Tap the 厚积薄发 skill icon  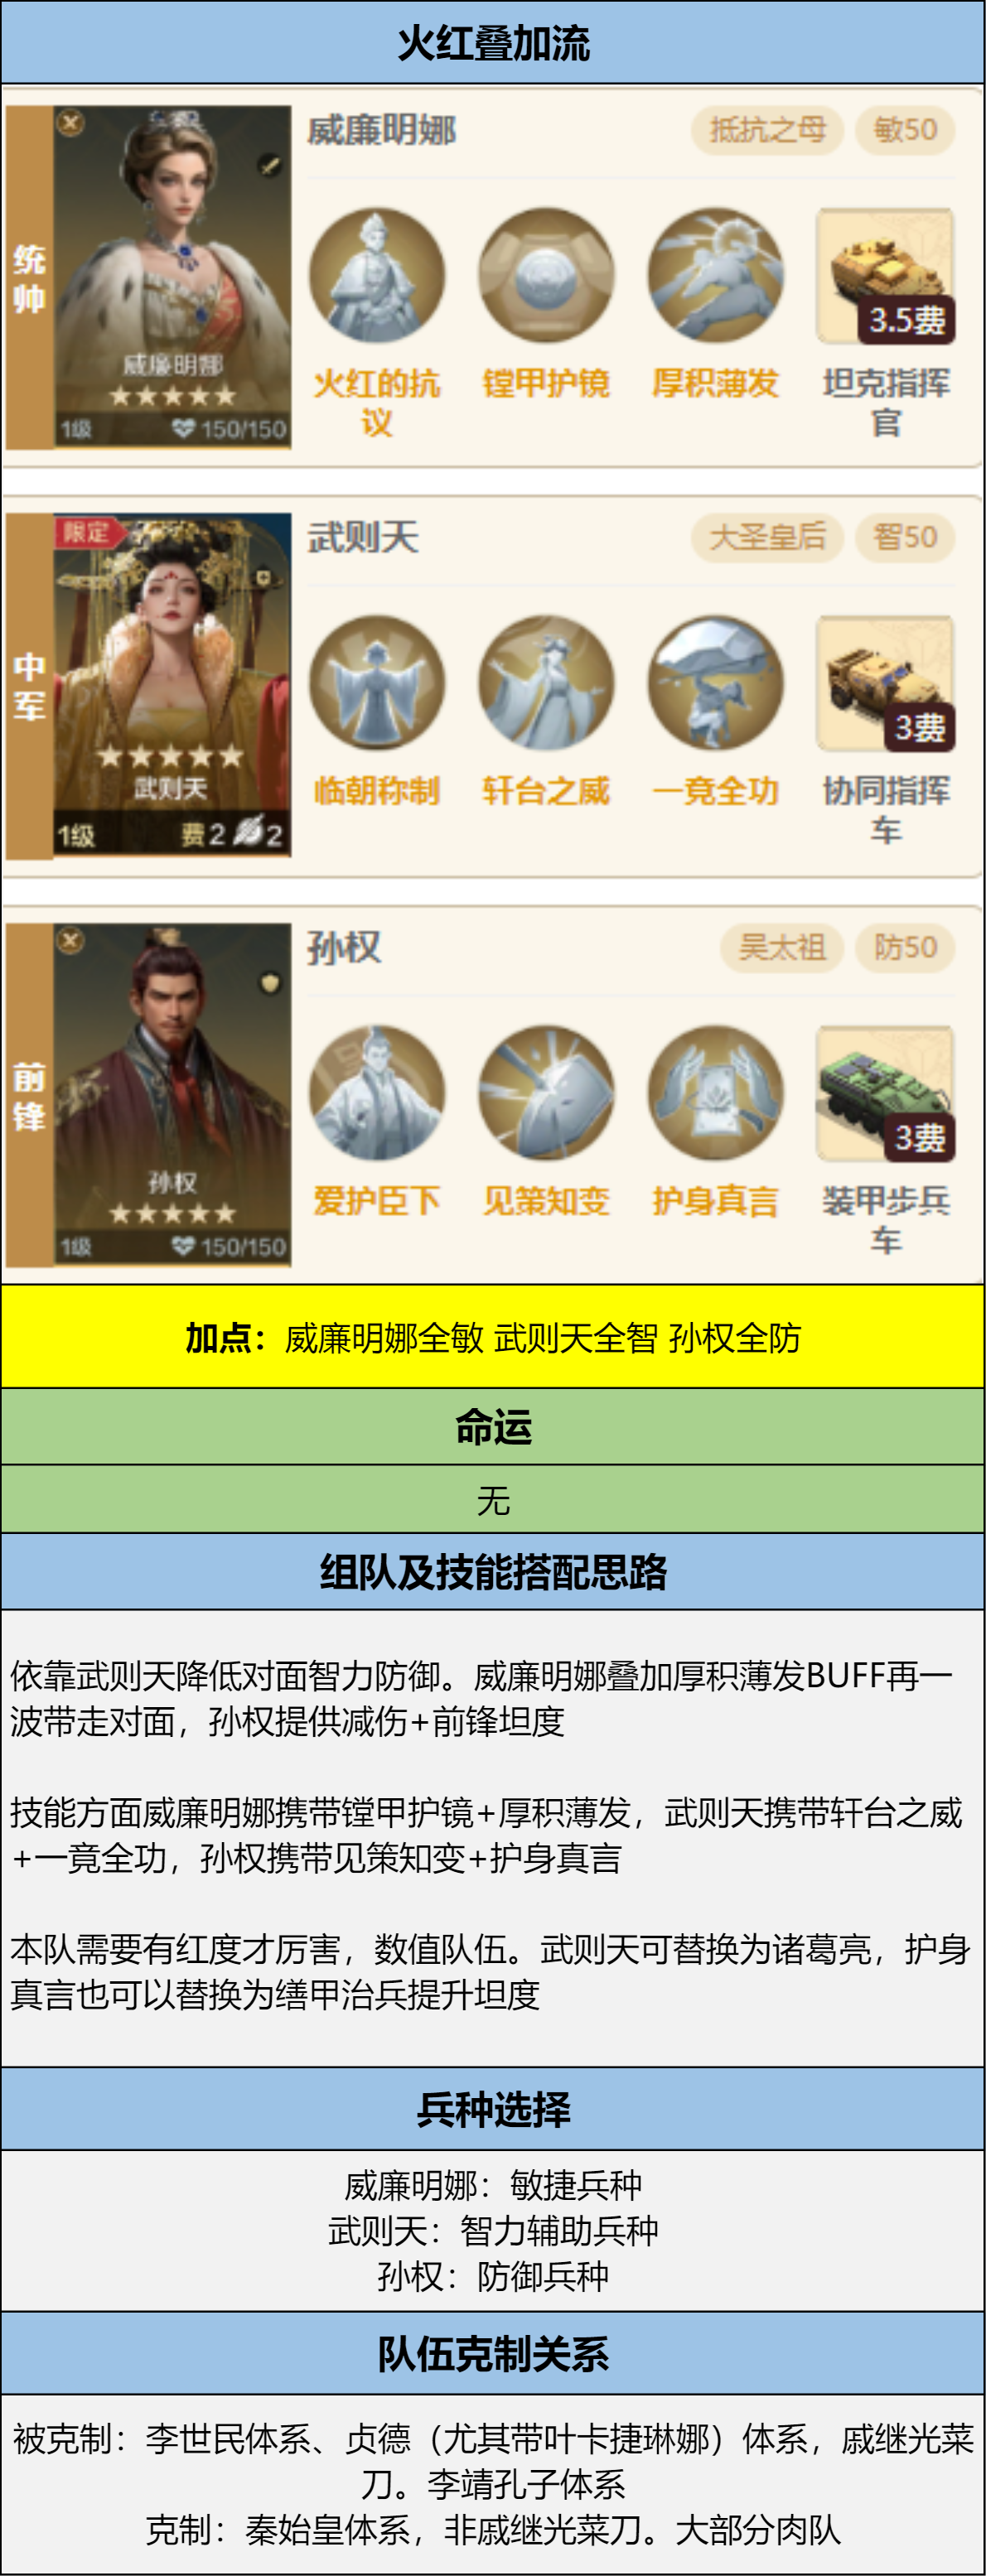(x=716, y=275)
